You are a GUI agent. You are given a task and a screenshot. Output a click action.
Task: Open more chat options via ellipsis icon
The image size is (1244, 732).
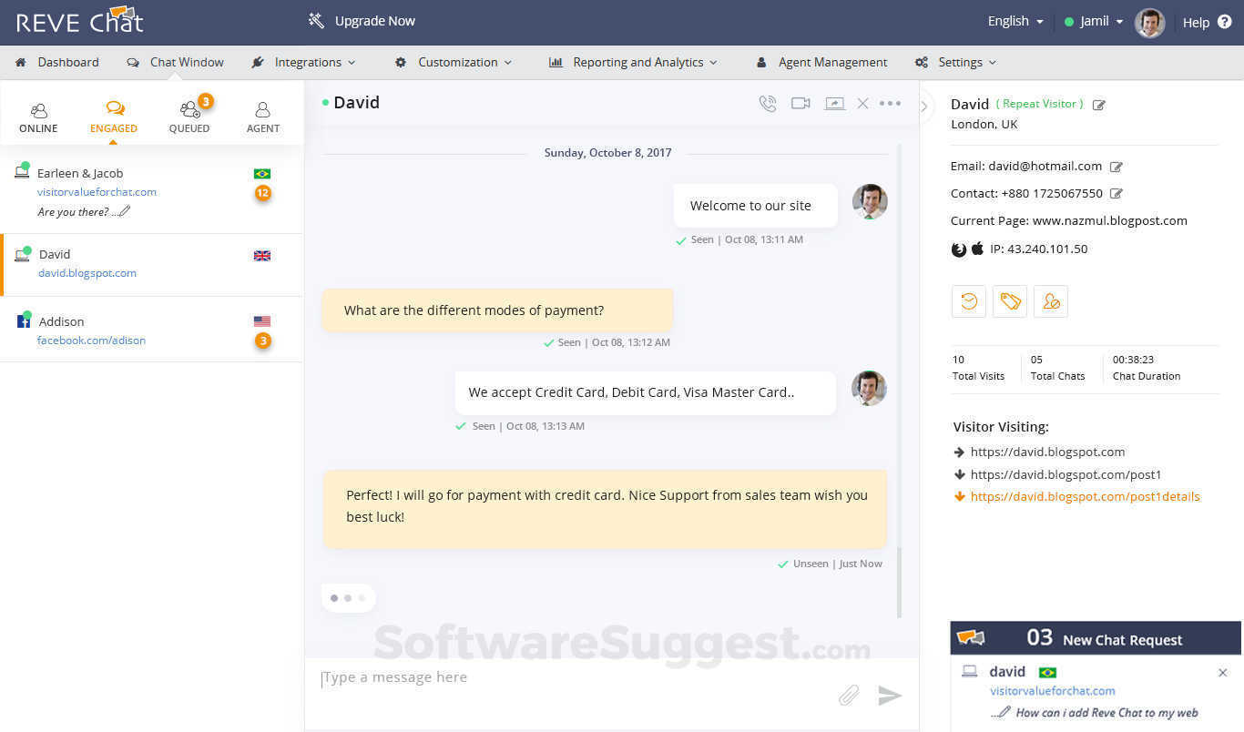pos(891,103)
